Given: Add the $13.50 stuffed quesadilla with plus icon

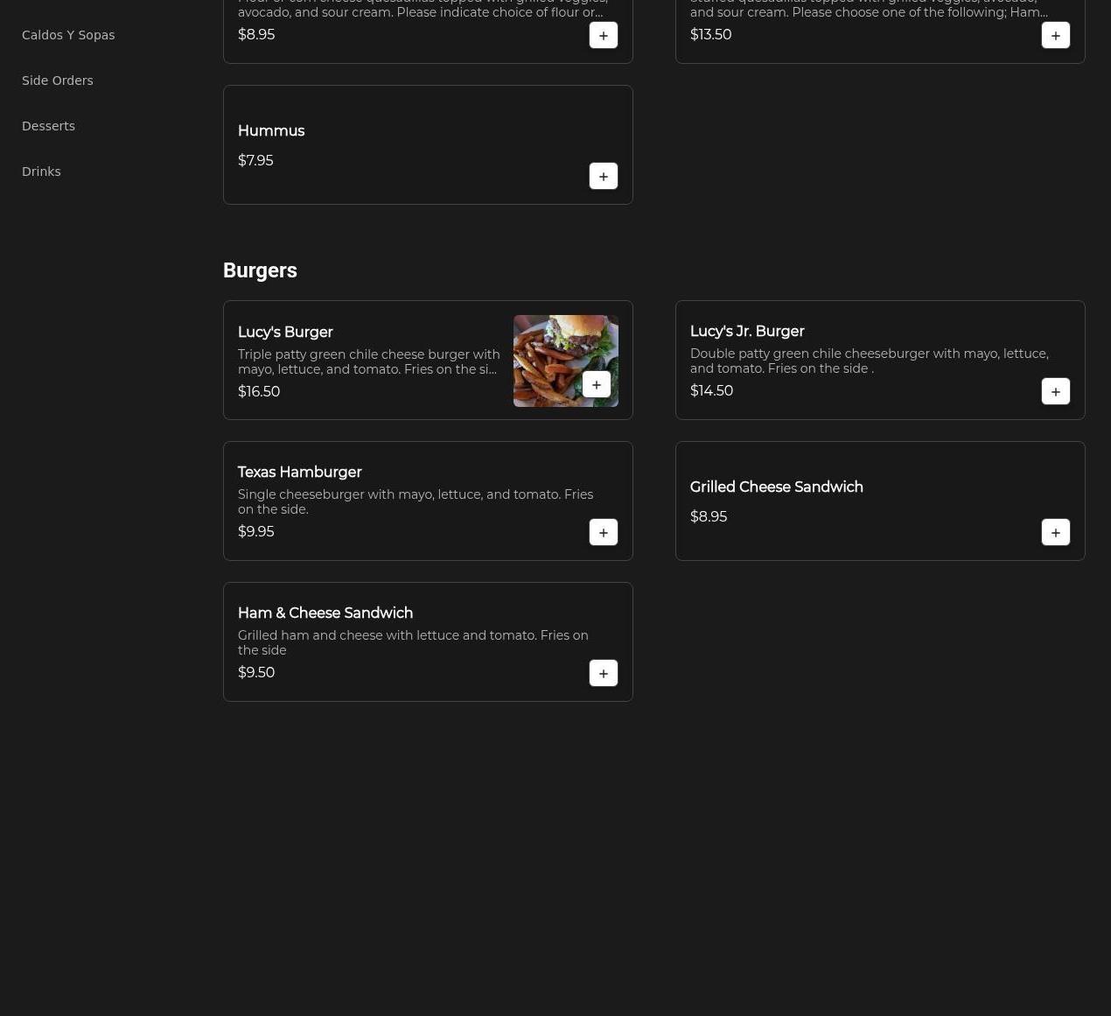Looking at the screenshot, I should tap(1055, 35).
